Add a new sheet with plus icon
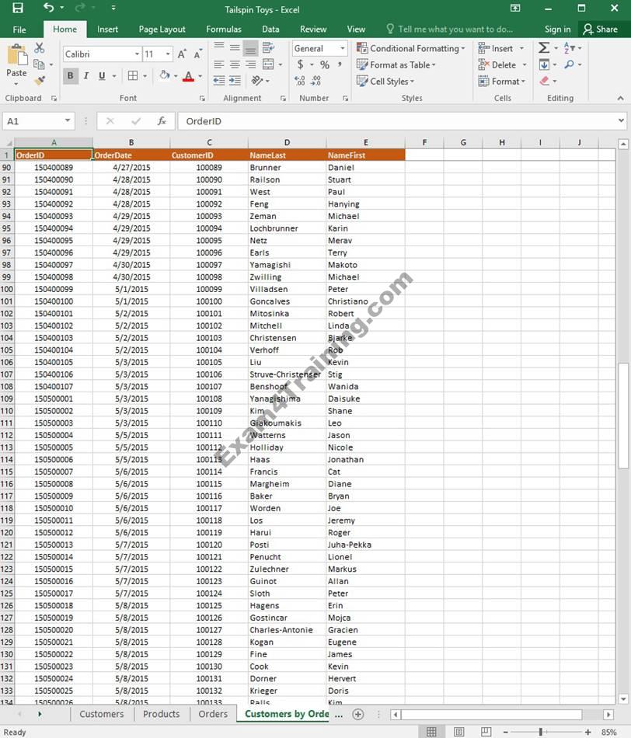This screenshot has width=631, height=738. 358,714
